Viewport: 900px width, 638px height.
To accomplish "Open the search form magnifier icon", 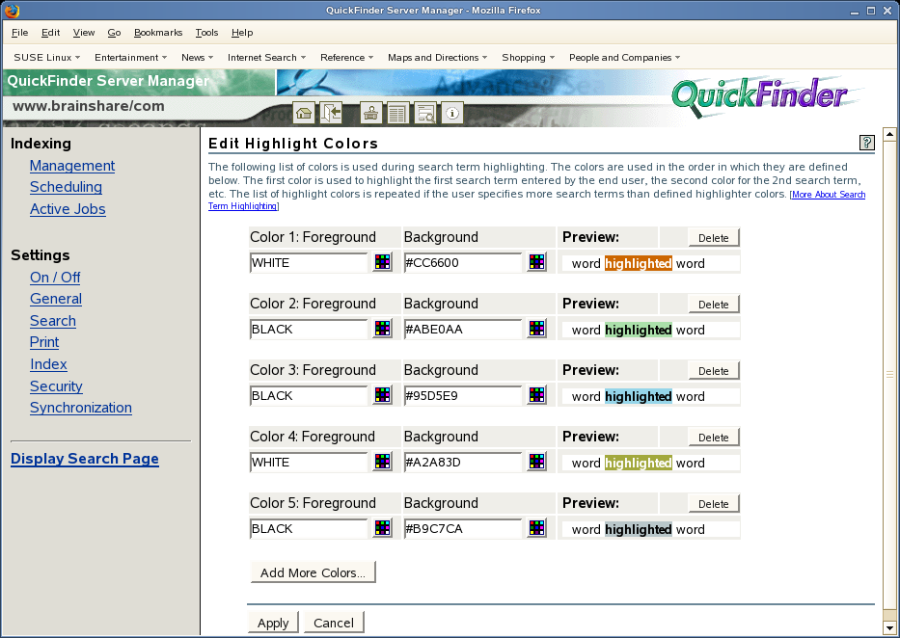I will pyautogui.click(x=425, y=113).
